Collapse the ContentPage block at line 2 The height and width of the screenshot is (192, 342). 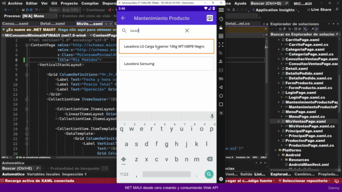coord(27,45)
